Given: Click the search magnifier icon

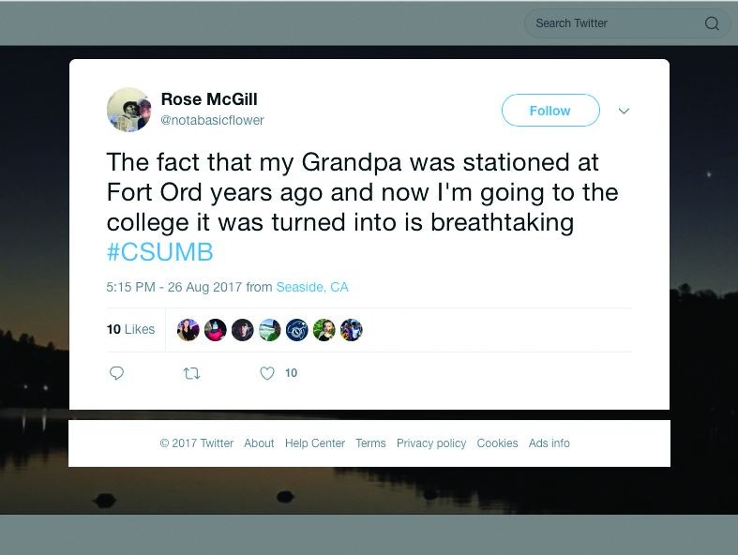Looking at the screenshot, I should click(712, 23).
